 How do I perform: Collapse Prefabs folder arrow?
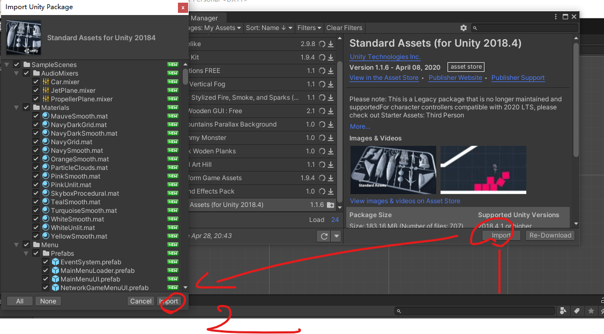click(x=26, y=254)
